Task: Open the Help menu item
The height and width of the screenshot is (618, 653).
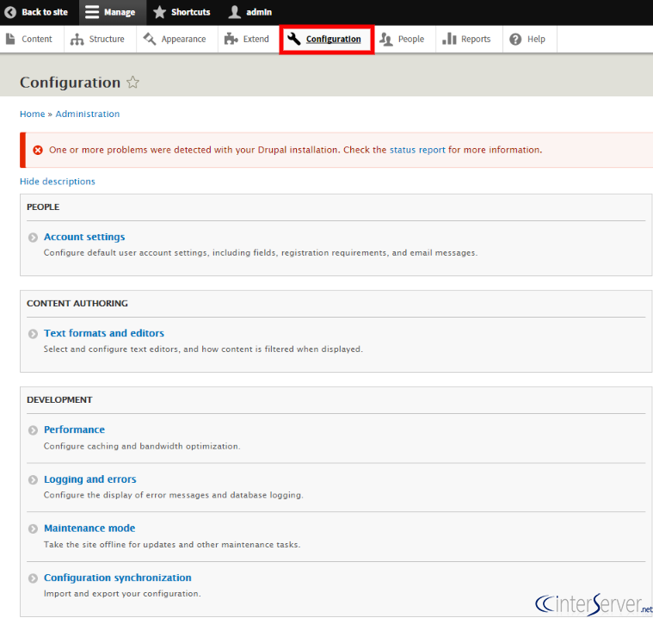Action: pos(530,40)
